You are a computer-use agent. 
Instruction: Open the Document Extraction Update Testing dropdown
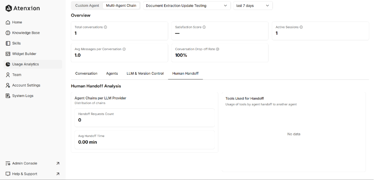[187, 6]
